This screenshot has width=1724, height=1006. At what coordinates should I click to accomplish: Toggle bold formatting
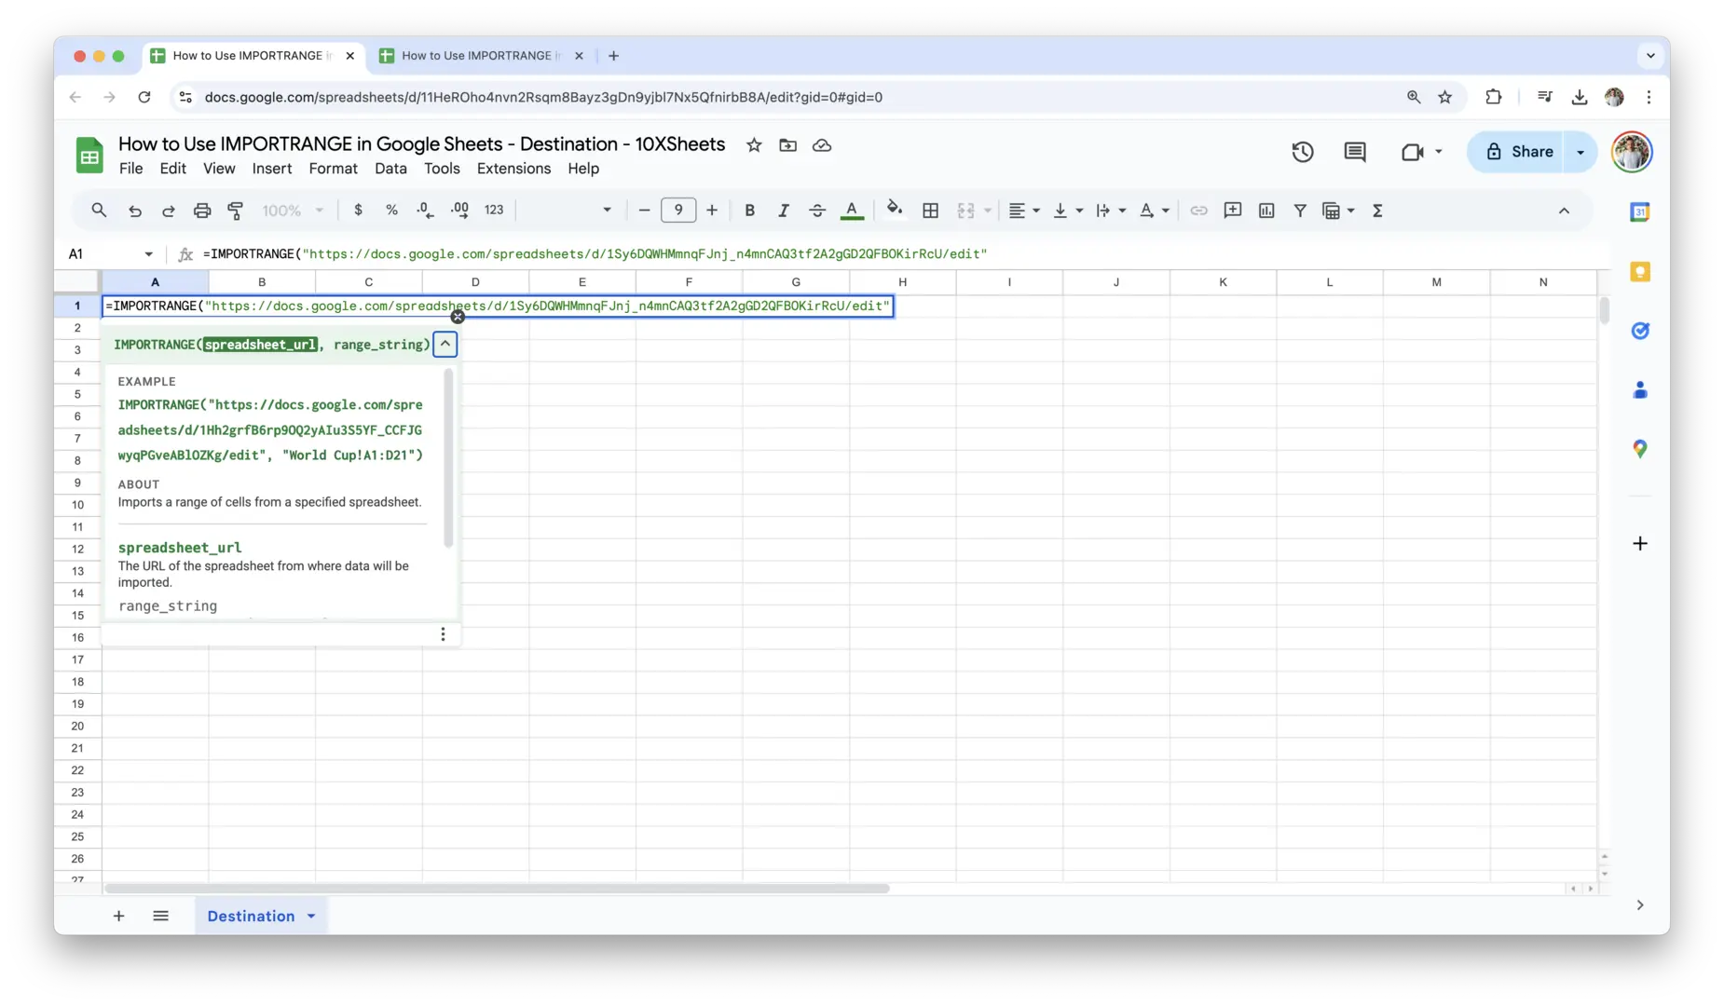coord(749,211)
